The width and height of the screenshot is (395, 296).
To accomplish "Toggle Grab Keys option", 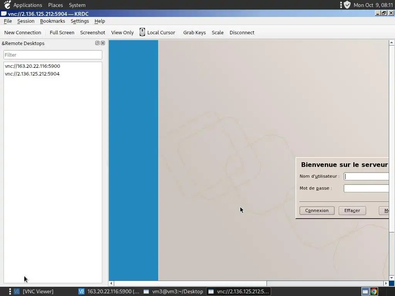I will pyautogui.click(x=194, y=32).
